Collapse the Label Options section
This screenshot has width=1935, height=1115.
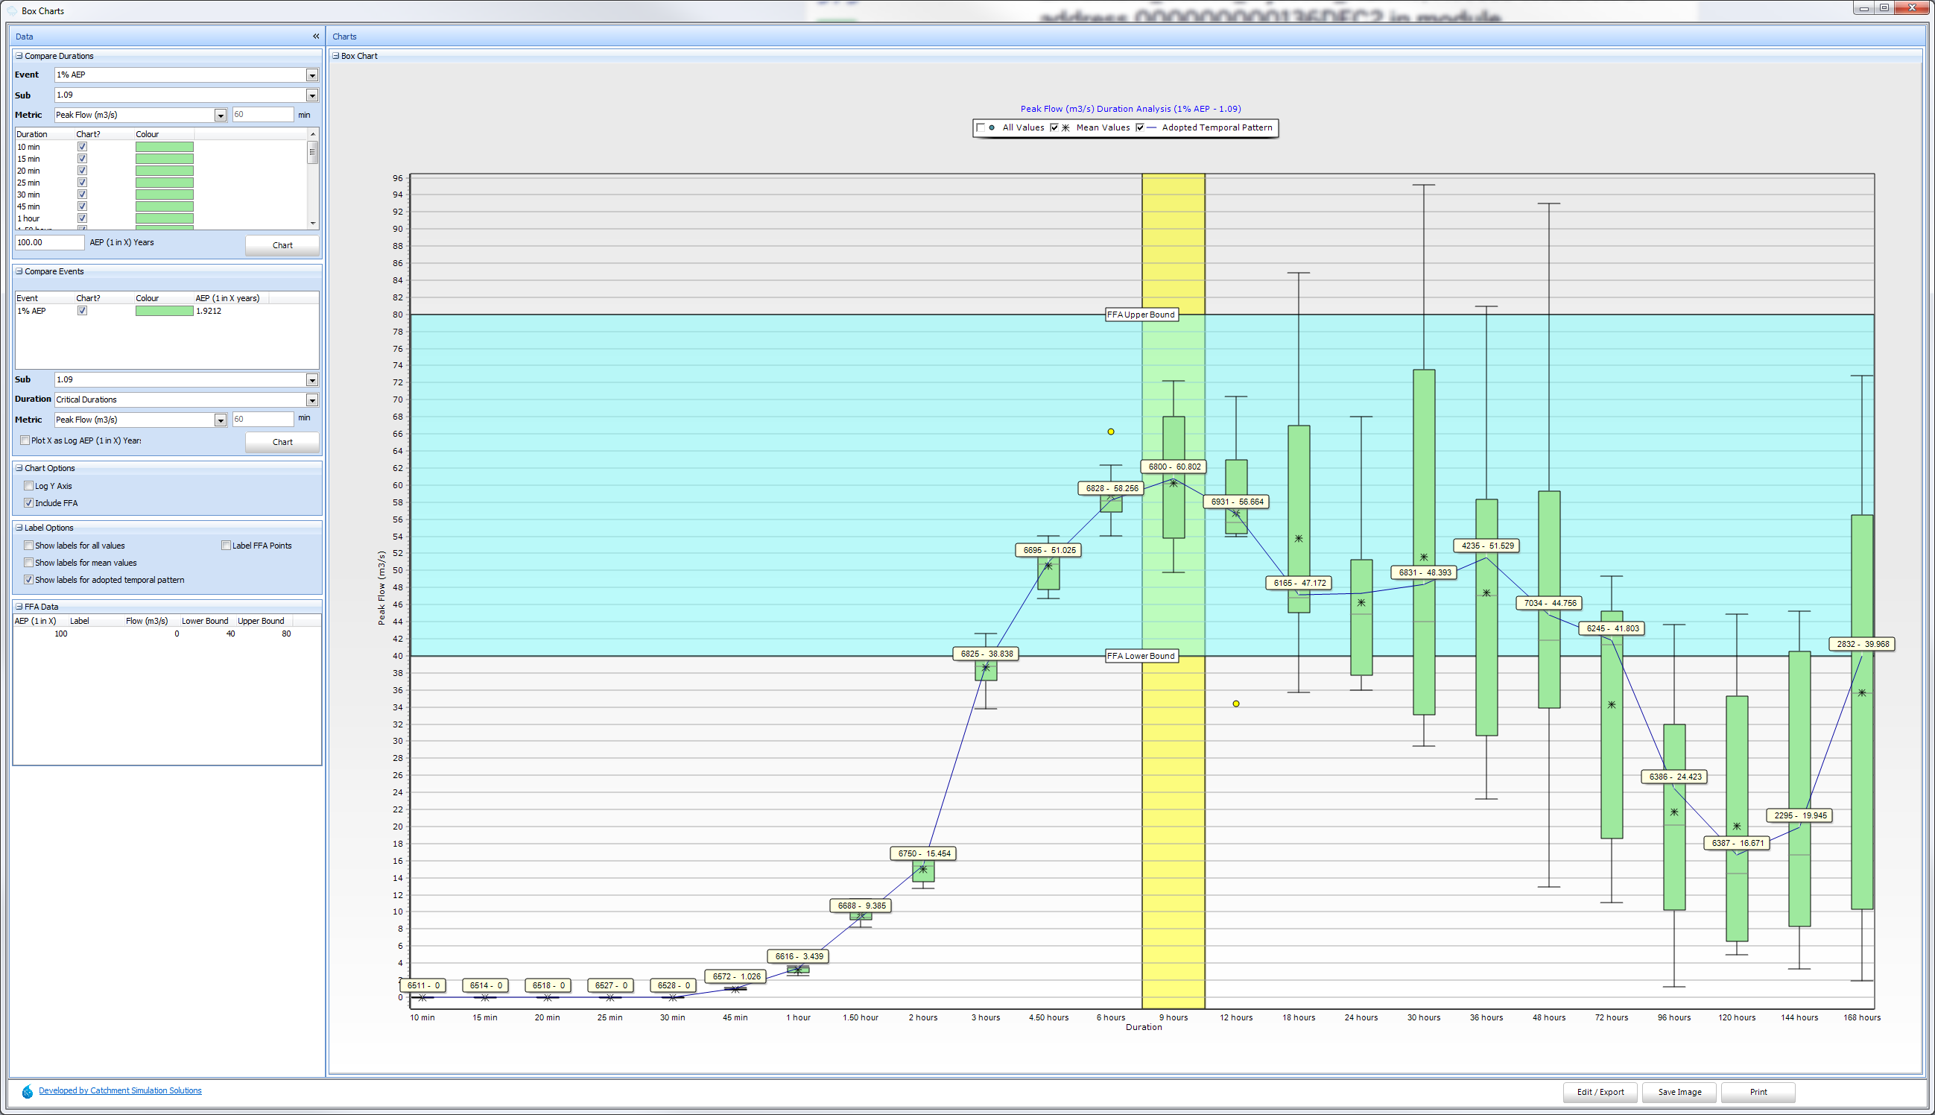pyautogui.click(x=19, y=528)
